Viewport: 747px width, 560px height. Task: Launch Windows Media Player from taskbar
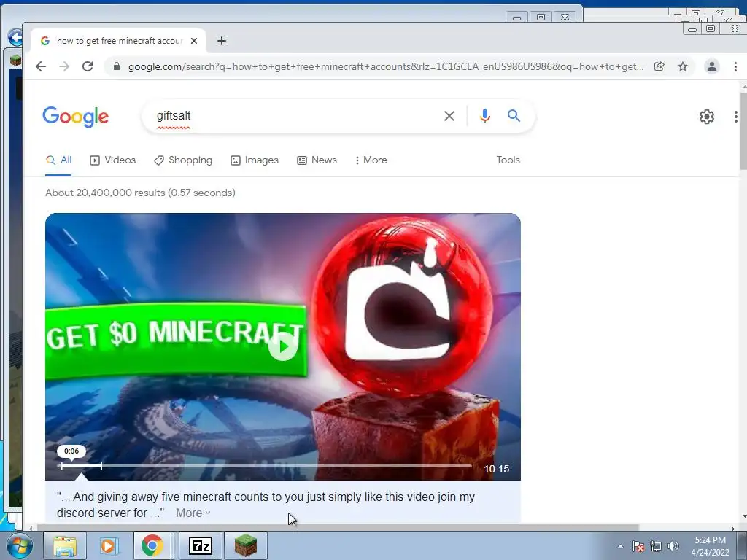pyautogui.click(x=108, y=545)
